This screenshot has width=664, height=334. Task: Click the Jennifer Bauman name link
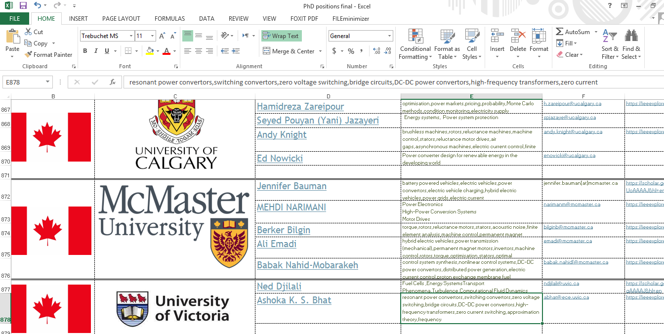(291, 186)
